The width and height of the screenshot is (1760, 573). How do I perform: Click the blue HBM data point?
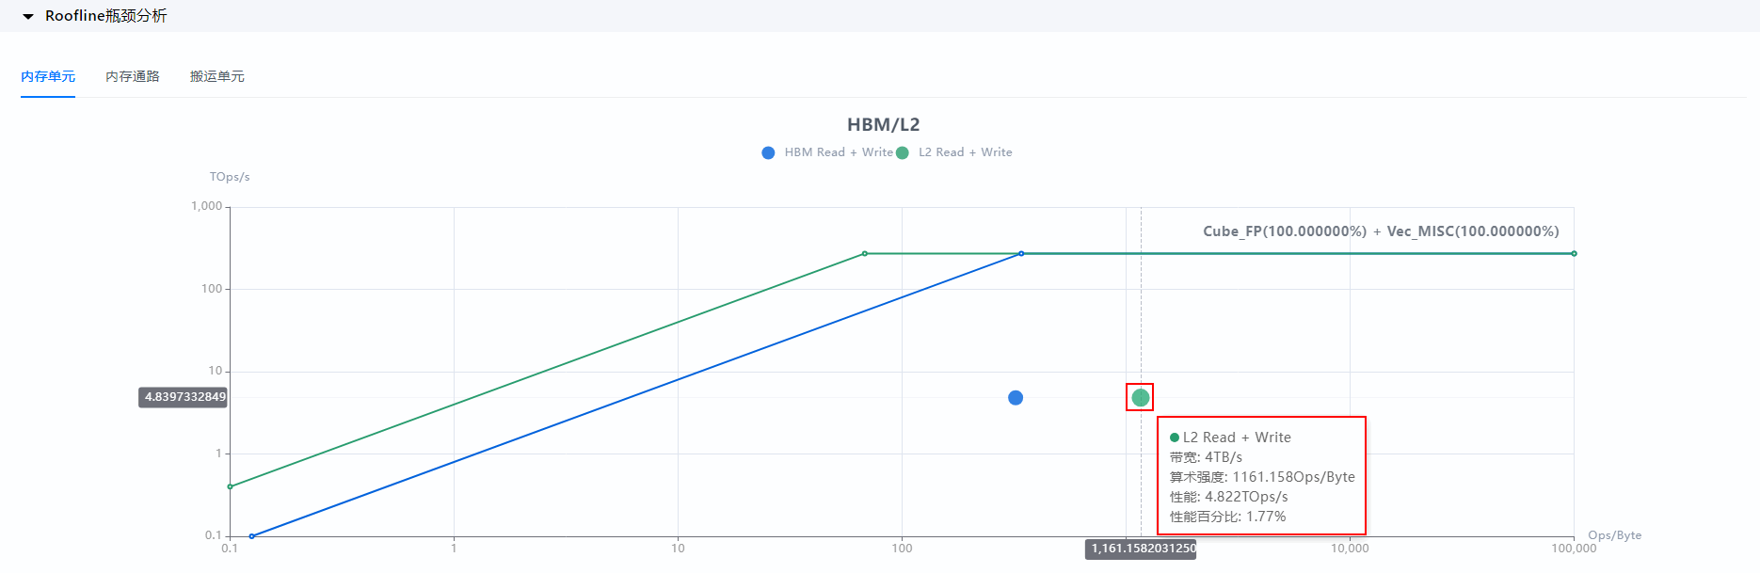1016,398
